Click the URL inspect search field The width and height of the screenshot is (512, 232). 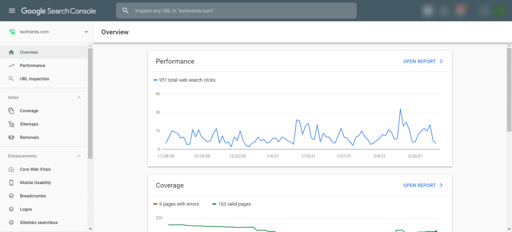[x=236, y=11]
